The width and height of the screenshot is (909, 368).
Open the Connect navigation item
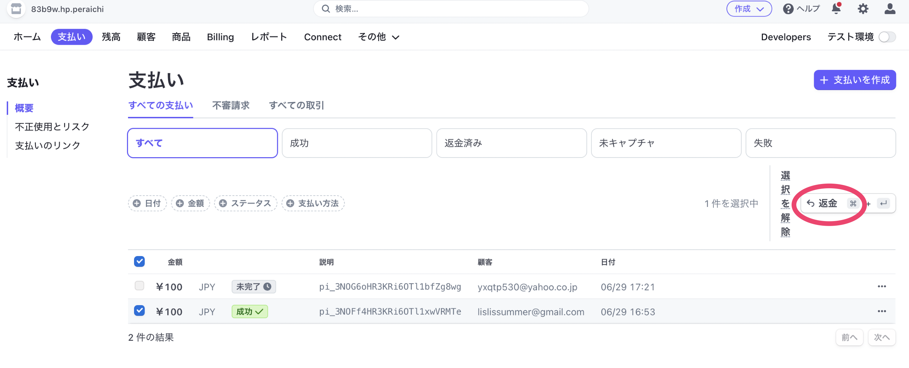point(323,37)
